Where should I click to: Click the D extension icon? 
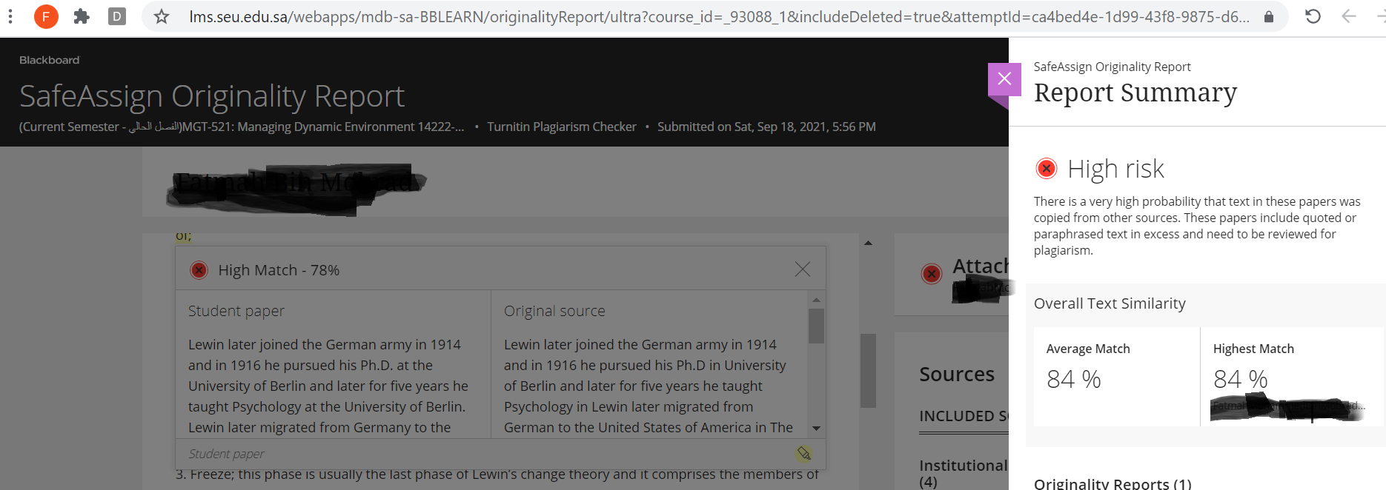[117, 16]
